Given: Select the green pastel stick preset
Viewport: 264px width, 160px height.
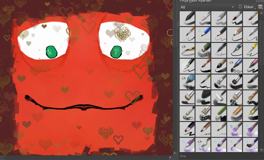Looking at the screenshot, I should tap(219, 113).
